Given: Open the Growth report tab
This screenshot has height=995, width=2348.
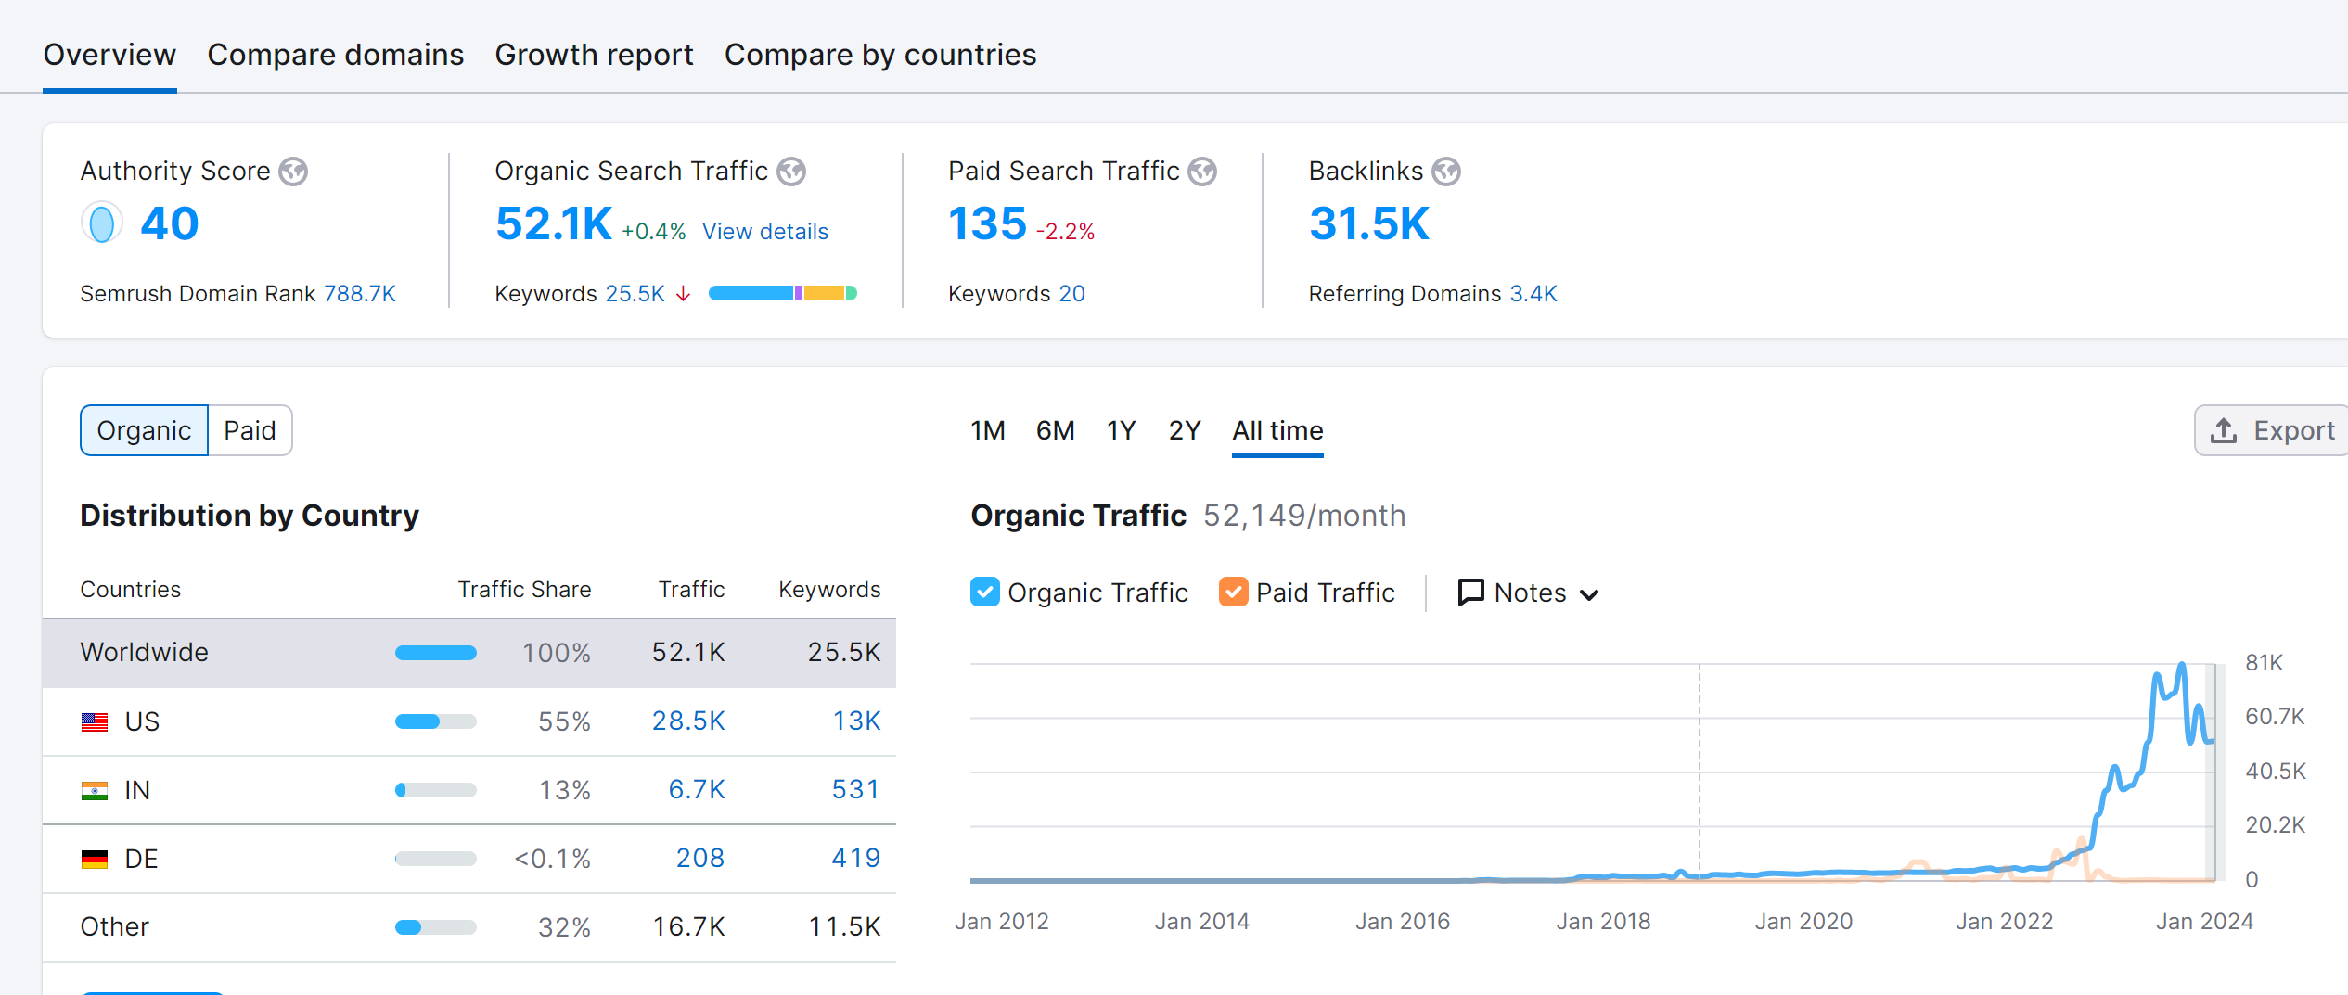Looking at the screenshot, I should pyautogui.click(x=594, y=55).
